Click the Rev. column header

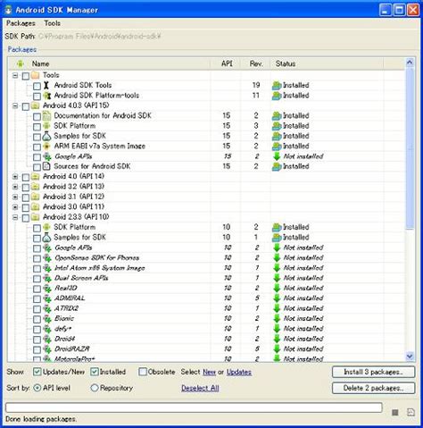click(255, 63)
